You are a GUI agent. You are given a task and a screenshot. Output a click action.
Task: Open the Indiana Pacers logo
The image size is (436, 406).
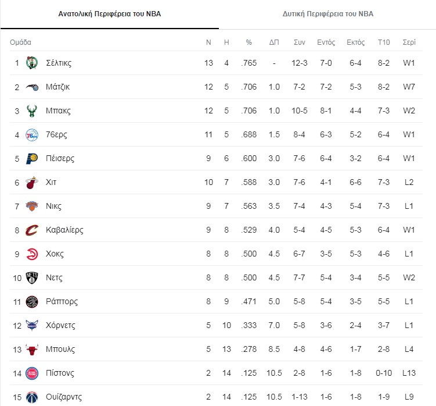(x=32, y=158)
